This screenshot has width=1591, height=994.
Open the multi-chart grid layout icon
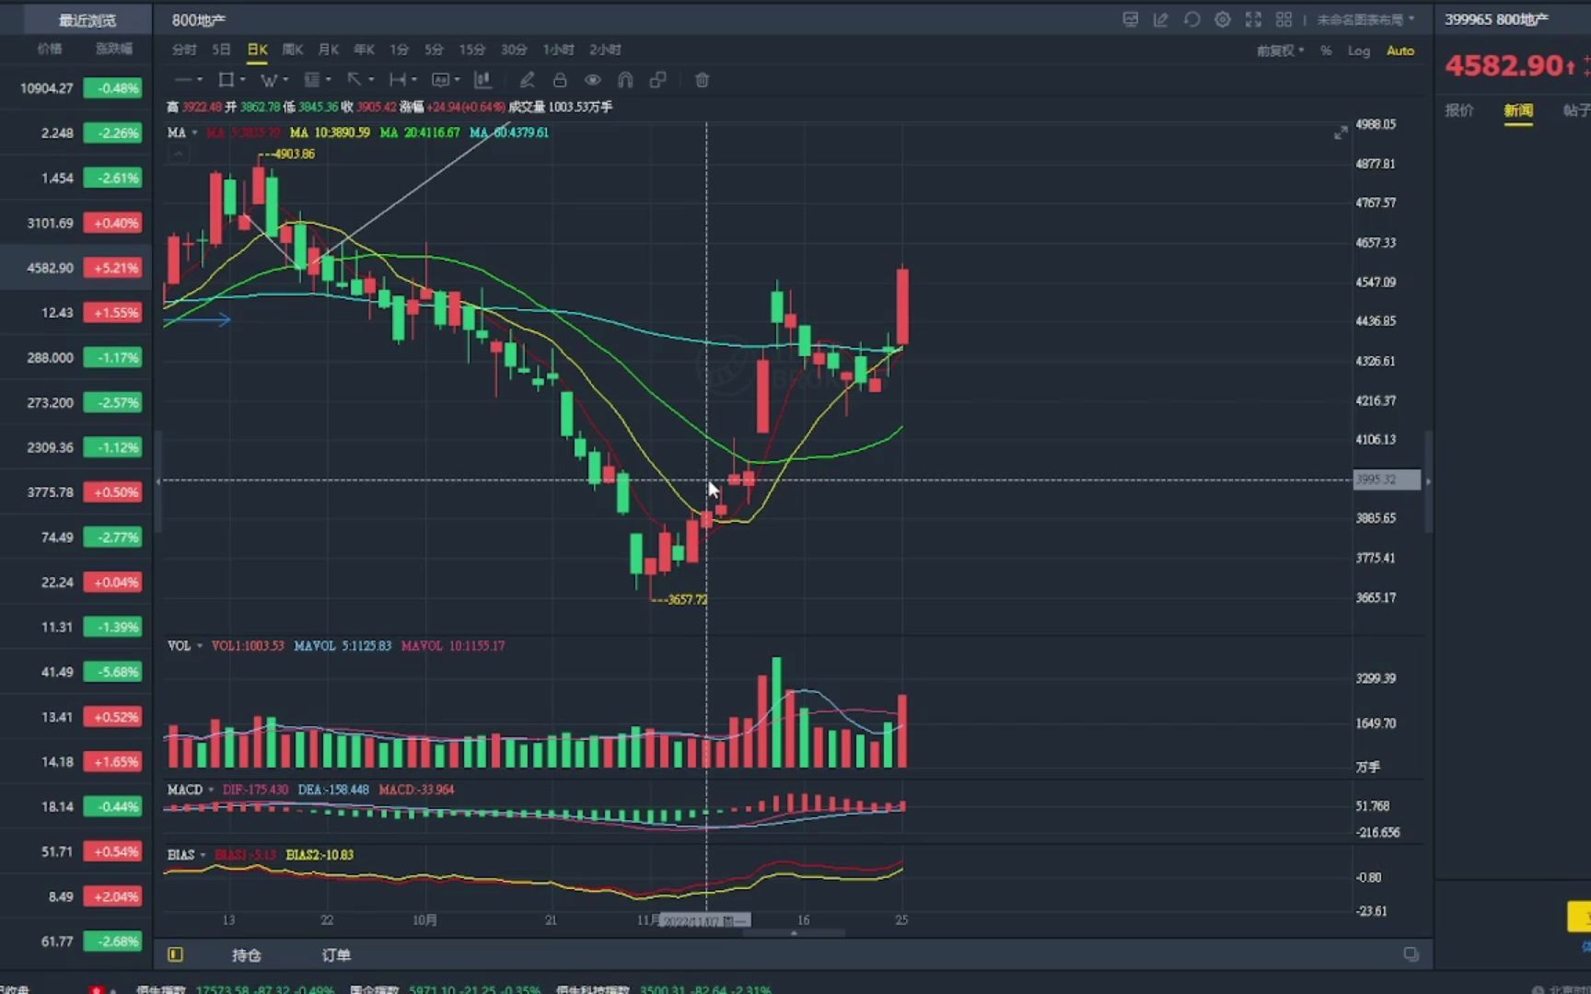(1284, 19)
